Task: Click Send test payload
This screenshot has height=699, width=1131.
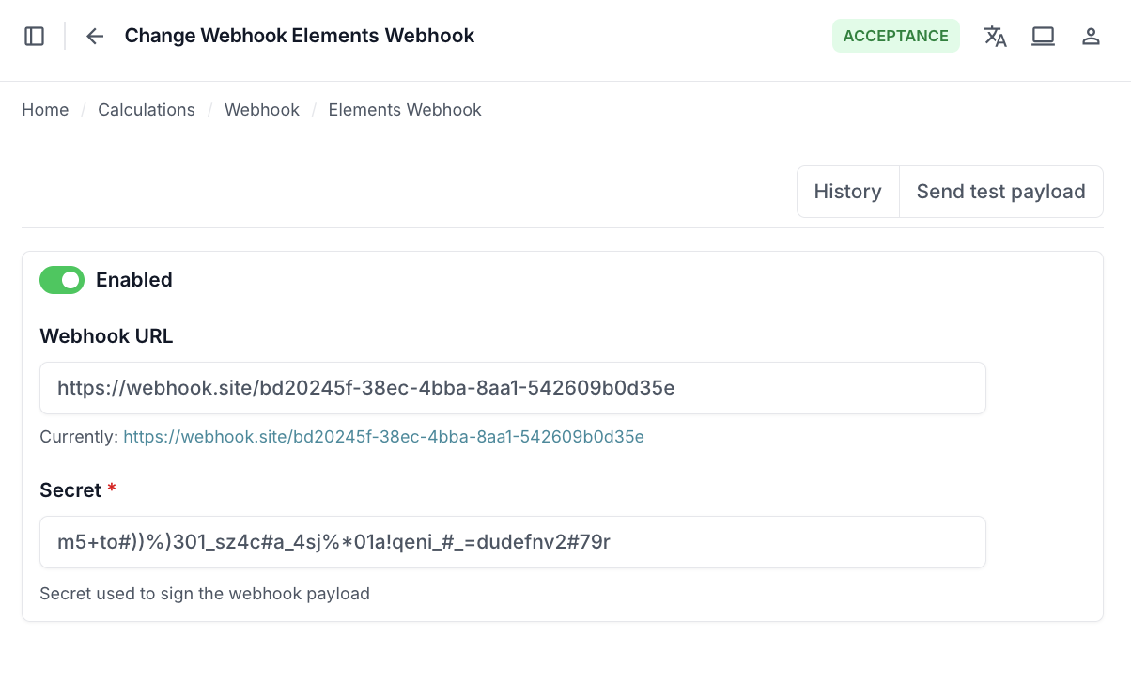Action: (1000, 191)
